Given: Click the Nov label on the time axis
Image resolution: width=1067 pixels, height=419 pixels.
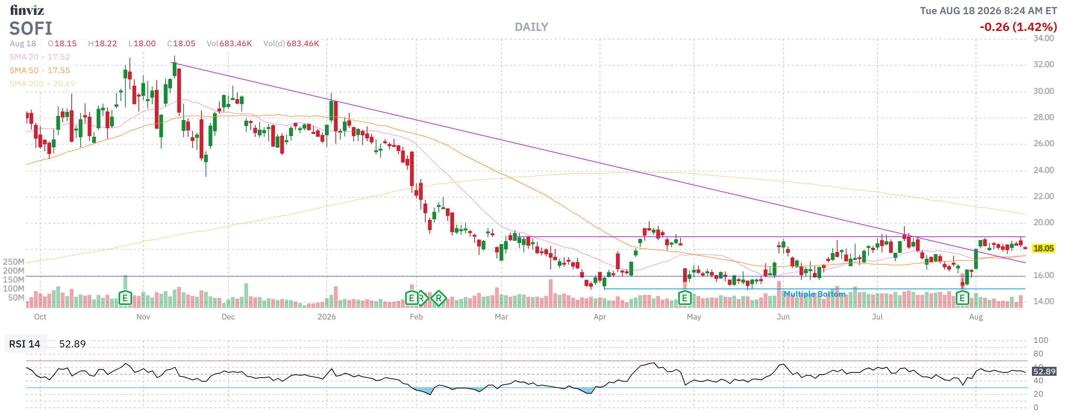Looking at the screenshot, I should click(143, 317).
